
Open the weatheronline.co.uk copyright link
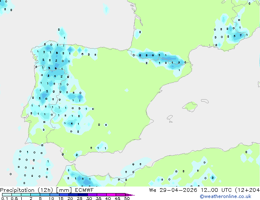click(225, 196)
